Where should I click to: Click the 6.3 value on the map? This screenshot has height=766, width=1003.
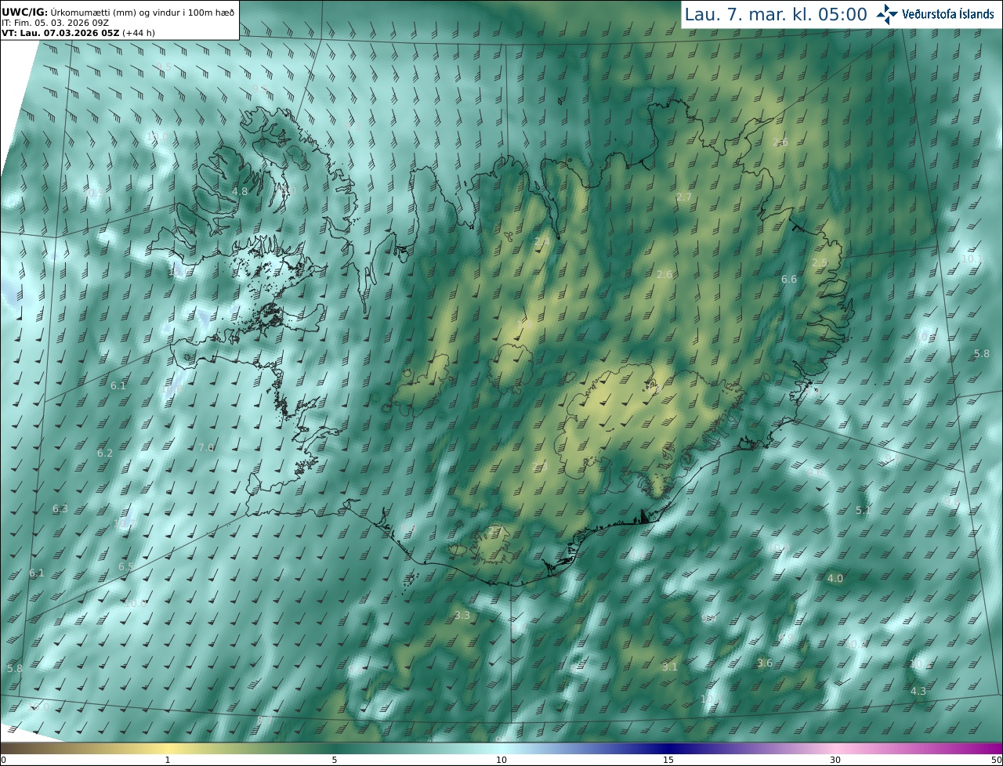pyautogui.click(x=60, y=509)
